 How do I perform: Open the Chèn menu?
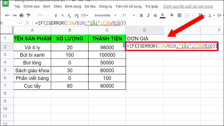(58, 6)
